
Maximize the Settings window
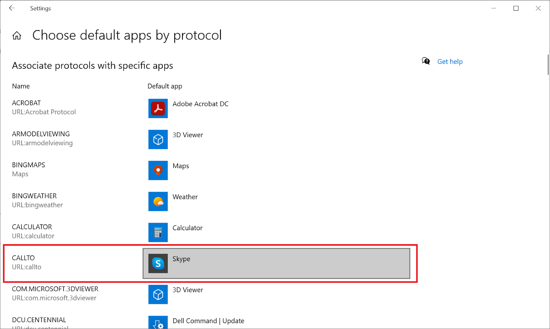point(516,8)
